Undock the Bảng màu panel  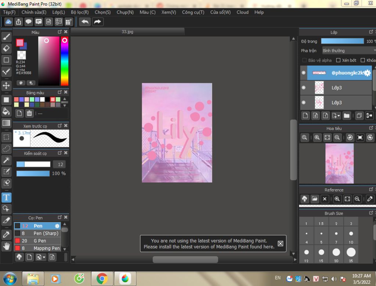click(x=60, y=92)
